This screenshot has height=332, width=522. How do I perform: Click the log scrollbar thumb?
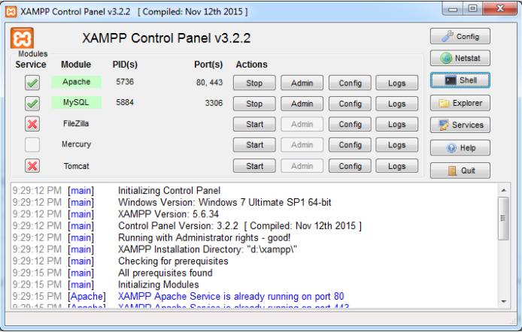coord(503,218)
